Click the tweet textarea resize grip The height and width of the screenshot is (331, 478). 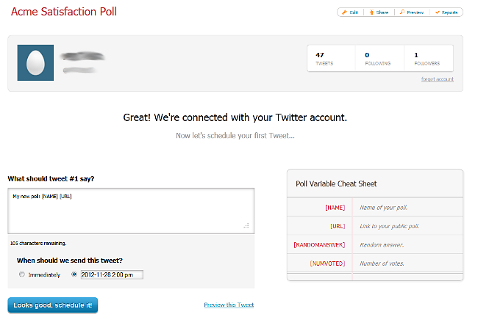click(x=246, y=226)
